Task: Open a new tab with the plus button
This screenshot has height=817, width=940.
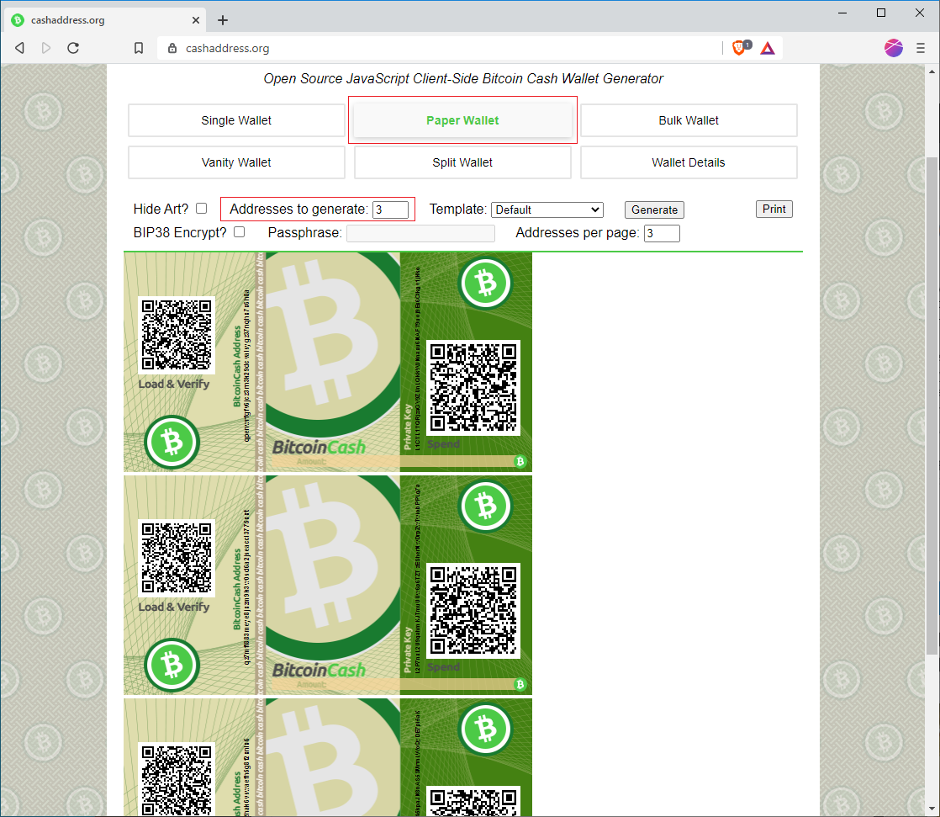Action: [223, 20]
